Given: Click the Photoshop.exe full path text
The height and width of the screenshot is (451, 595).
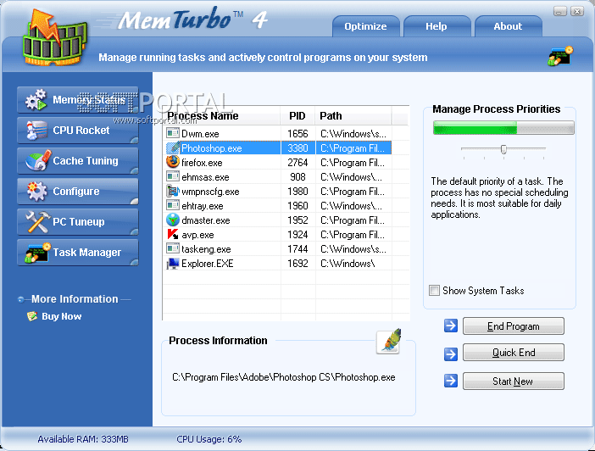Looking at the screenshot, I should 283,377.
